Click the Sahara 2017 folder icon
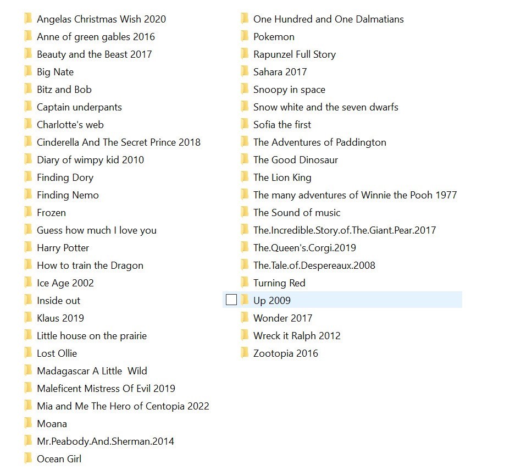The width and height of the screenshot is (532, 470). click(245, 71)
